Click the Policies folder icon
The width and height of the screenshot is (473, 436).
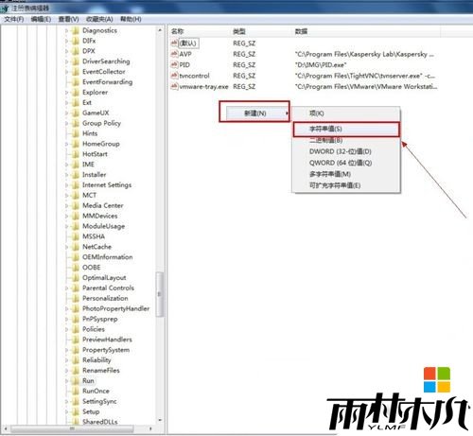[x=76, y=329]
